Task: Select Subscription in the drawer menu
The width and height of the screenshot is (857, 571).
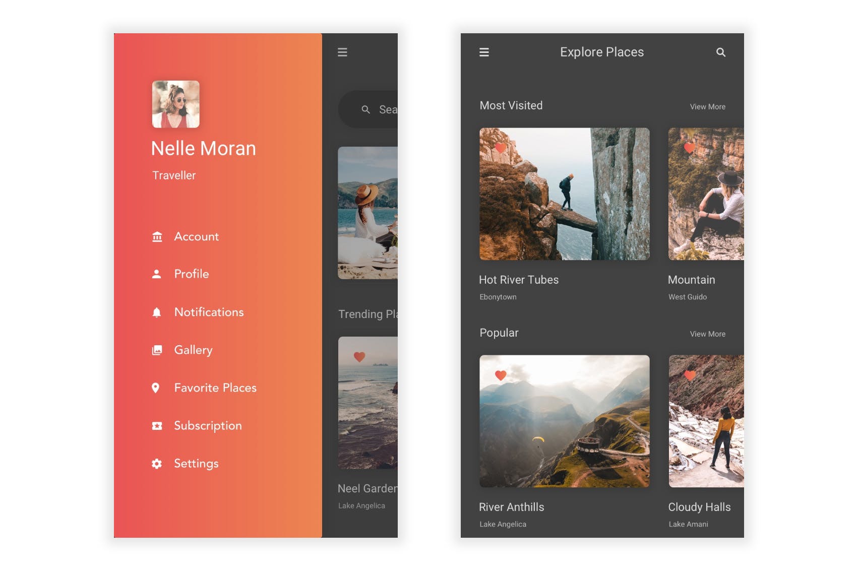Action: [x=208, y=426]
